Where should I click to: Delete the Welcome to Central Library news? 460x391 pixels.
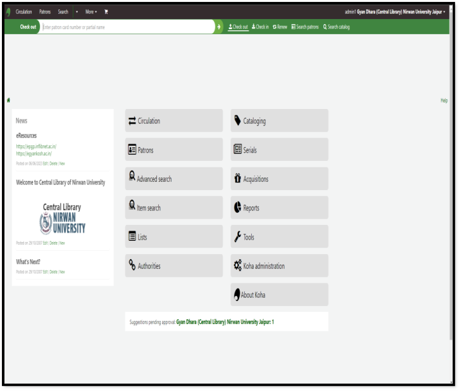[x=53, y=243]
